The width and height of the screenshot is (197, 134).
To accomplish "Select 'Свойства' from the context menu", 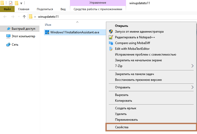I will pyautogui.click(x=122, y=127).
